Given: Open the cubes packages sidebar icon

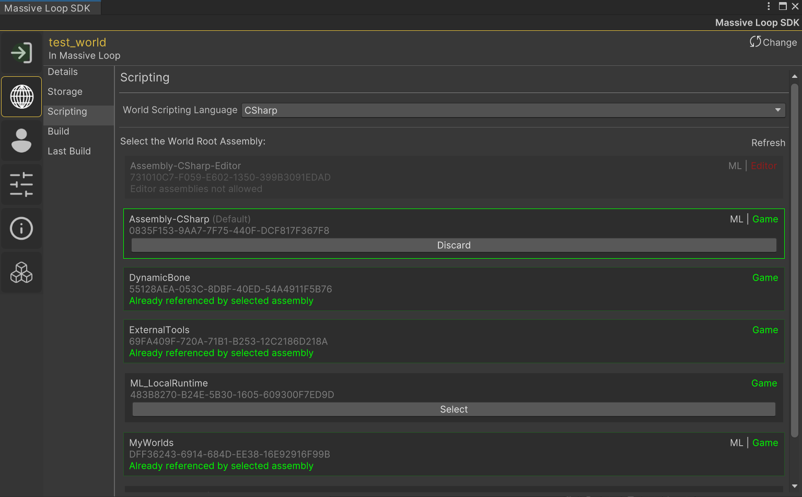Looking at the screenshot, I should click(21, 272).
